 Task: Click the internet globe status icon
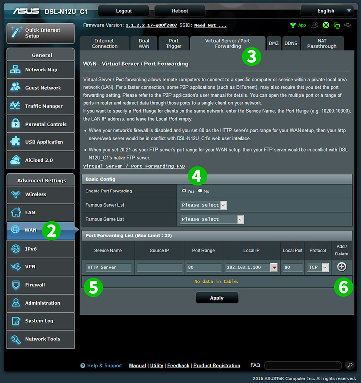326,25
